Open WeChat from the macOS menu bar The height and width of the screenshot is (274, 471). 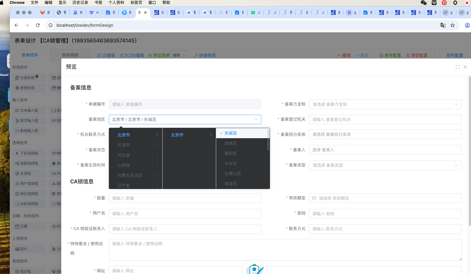(x=424, y=3)
